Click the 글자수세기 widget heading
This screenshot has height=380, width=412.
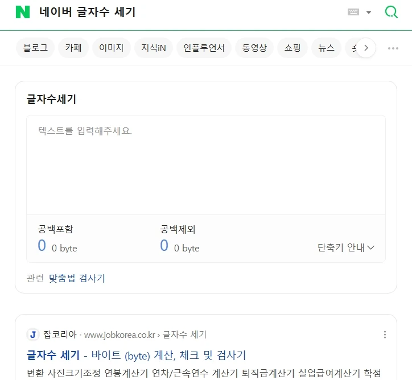pos(51,100)
